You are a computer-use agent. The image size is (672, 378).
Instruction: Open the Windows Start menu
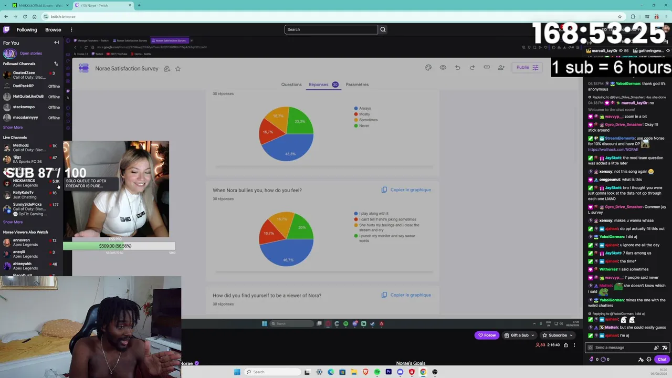click(237, 372)
